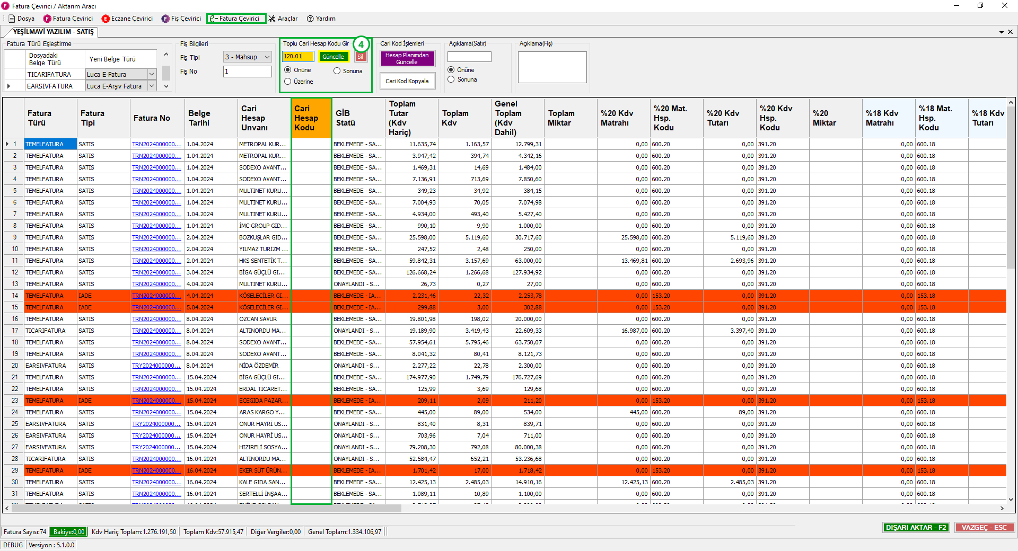
Task: Click the grid's horizontal scrollbar
Action: pos(207,508)
